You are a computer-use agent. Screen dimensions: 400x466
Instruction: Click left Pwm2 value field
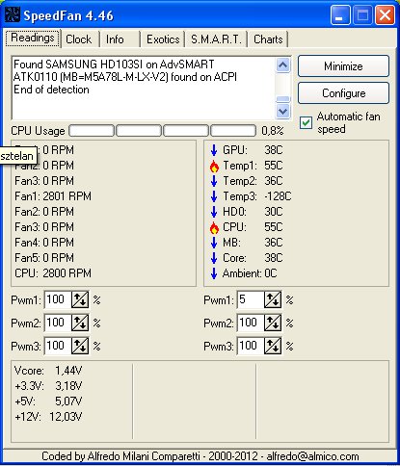coord(58,323)
